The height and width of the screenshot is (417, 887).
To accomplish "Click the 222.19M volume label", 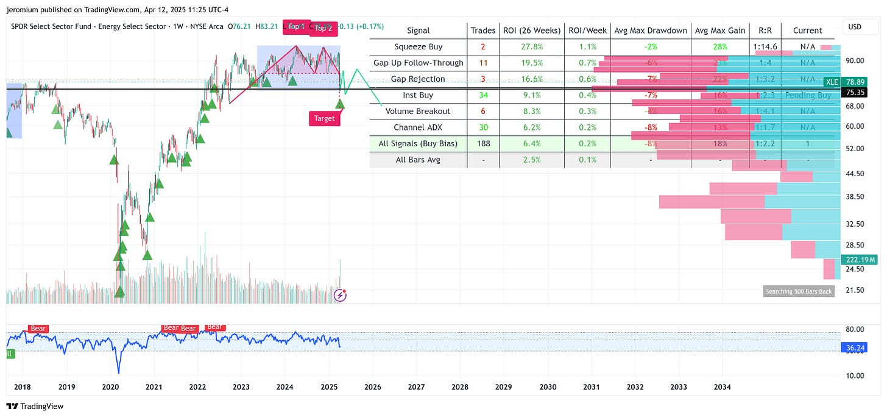I will [x=859, y=260].
